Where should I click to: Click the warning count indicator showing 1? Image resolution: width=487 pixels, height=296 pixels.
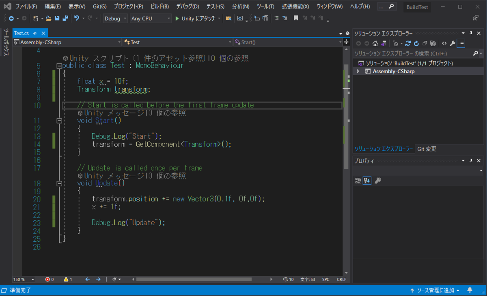coord(68,279)
